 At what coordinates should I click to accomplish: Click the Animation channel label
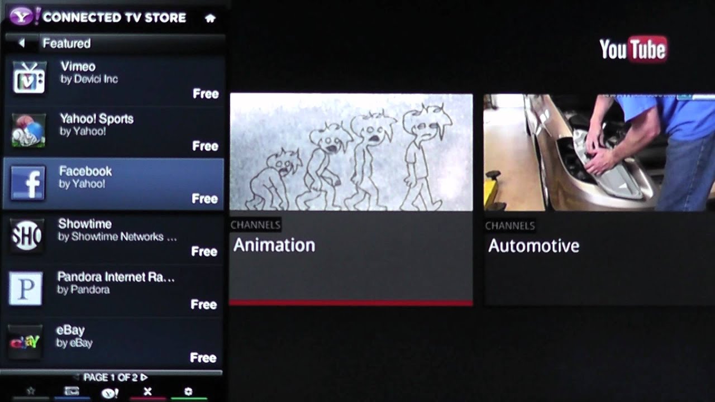(274, 245)
